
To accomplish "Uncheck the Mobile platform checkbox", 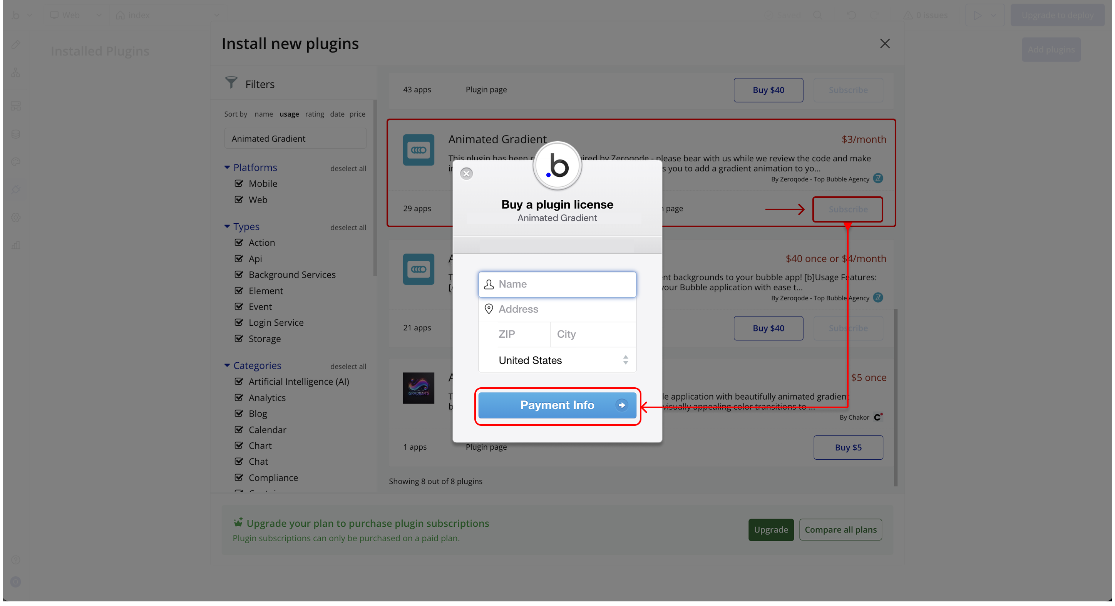I will coord(239,184).
